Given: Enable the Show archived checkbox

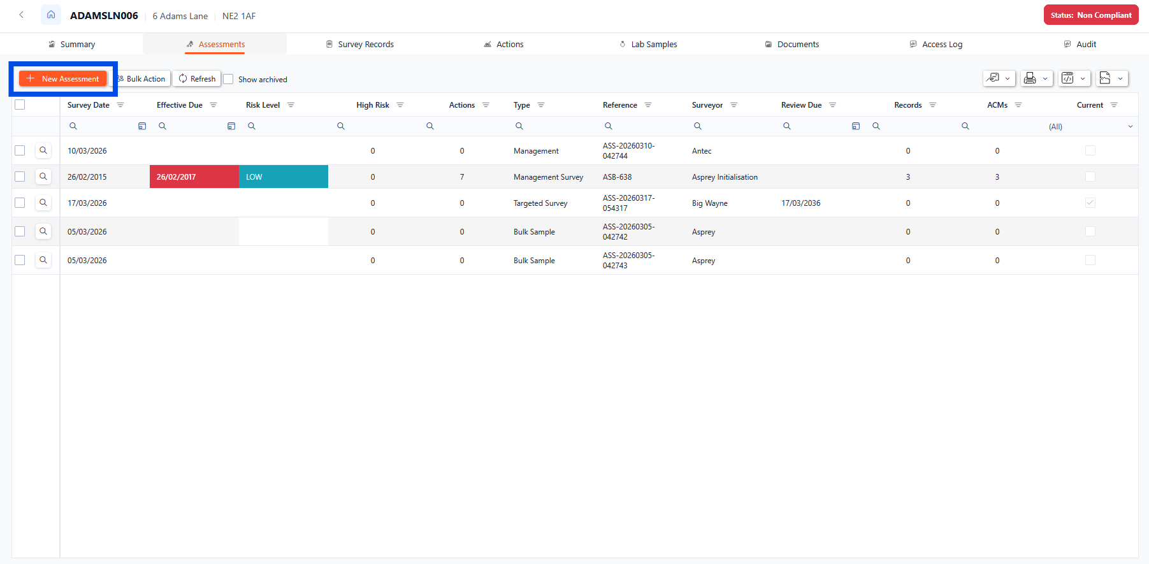Looking at the screenshot, I should tap(229, 79).
